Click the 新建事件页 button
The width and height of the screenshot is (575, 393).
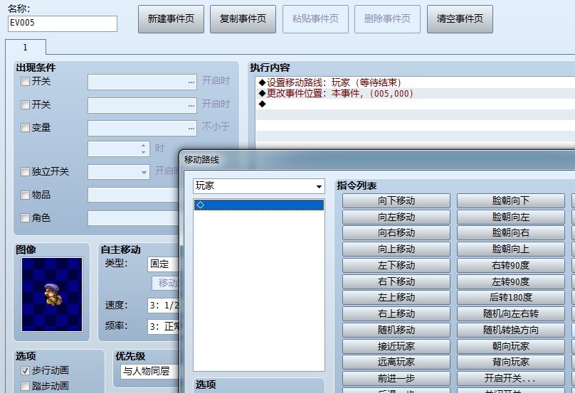click(x=171, y=19)
